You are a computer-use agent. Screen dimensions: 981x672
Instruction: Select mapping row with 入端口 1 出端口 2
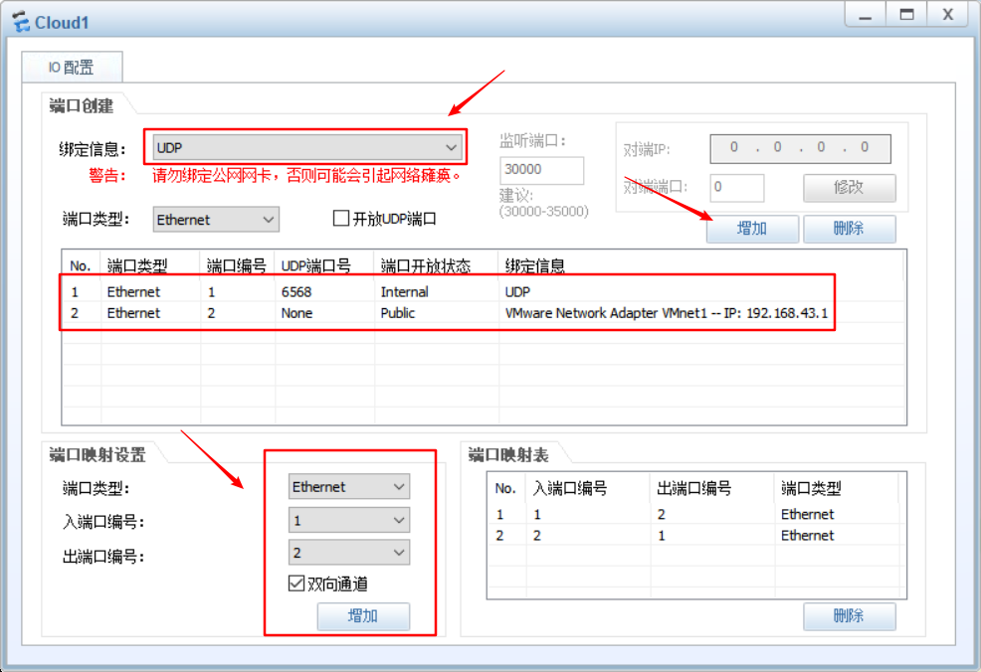(x=695, y=515)
